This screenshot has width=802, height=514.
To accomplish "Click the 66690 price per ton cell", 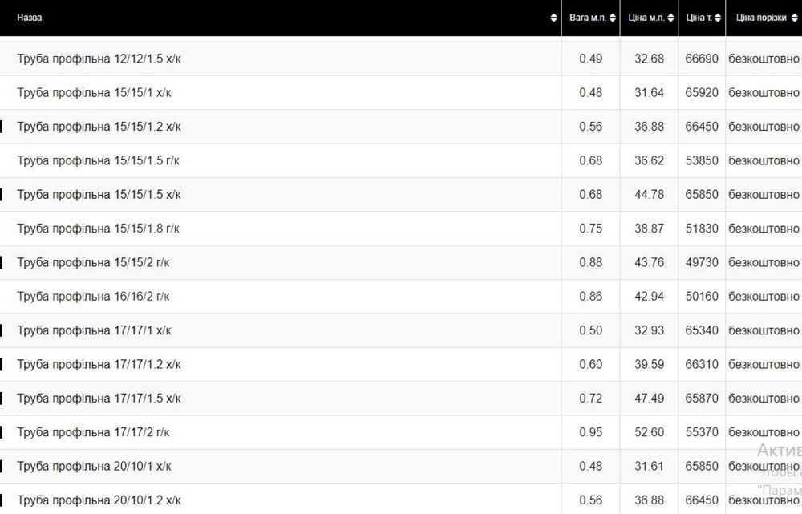I will coord(702,59).
